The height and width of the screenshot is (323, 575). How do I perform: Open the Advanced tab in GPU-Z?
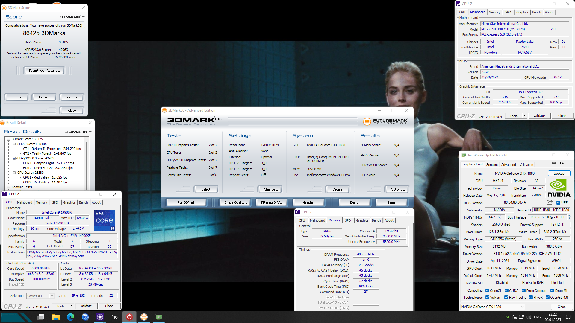[x=509, y=165]
